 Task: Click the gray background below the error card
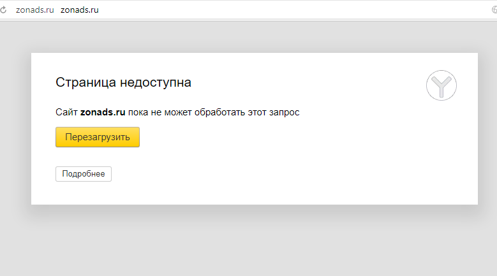[x=255, y=242]
